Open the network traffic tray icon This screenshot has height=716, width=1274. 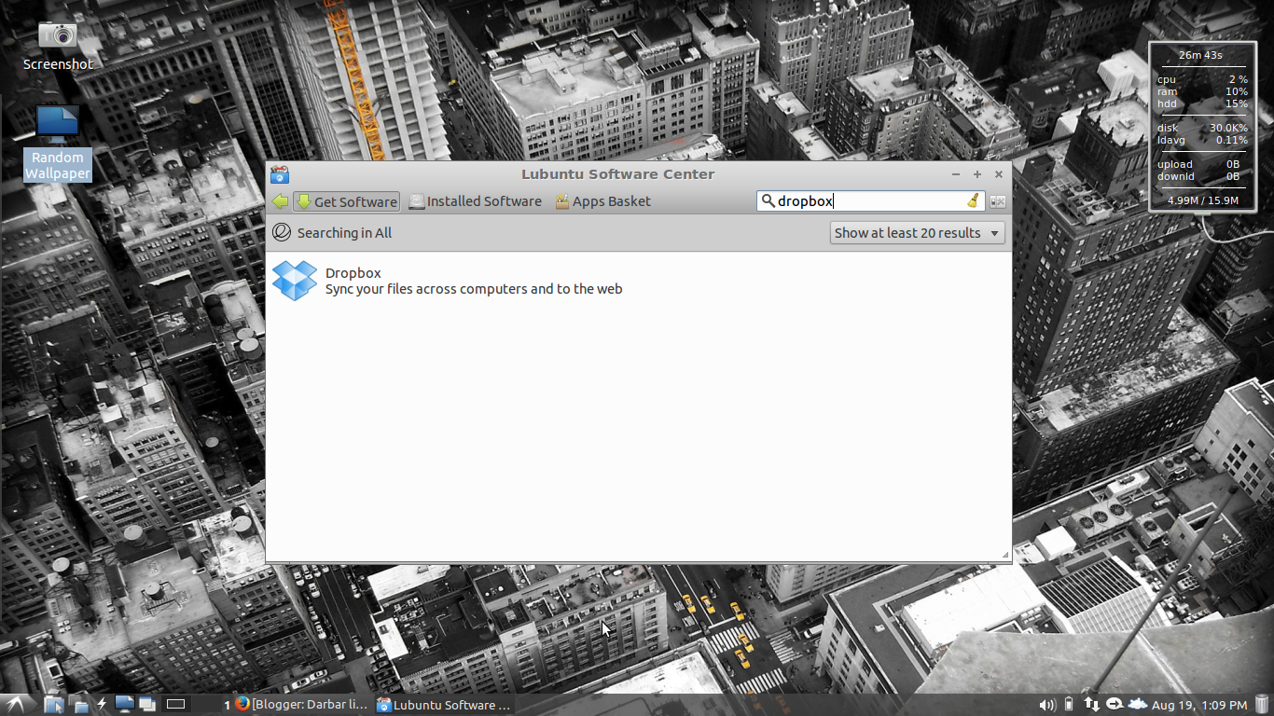coord(1091,705)
